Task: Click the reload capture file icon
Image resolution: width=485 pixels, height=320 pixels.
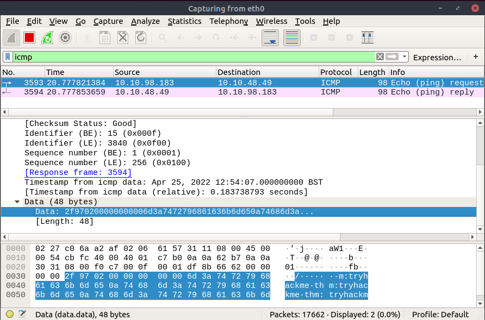Action: pyautogui.click(x=141, y=37)
